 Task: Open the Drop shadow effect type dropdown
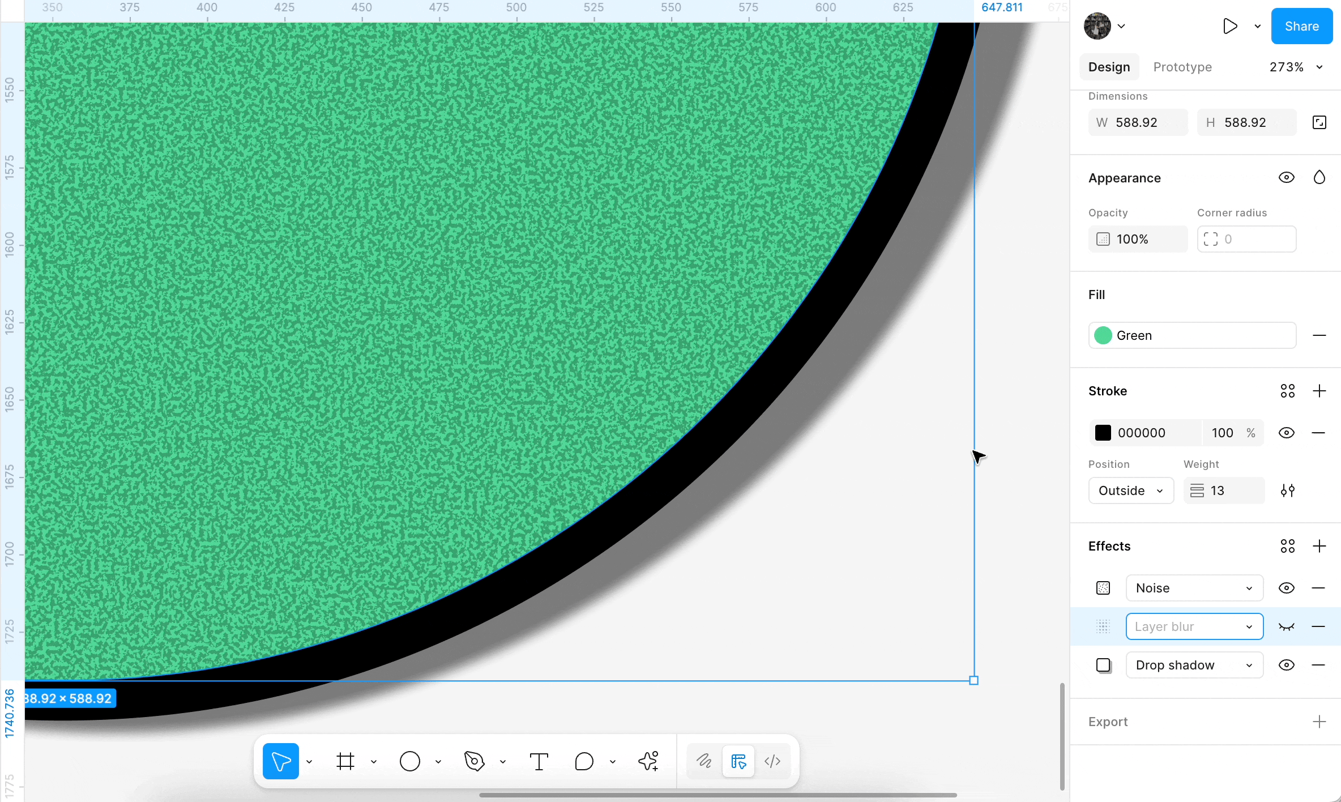(1194, 665)
